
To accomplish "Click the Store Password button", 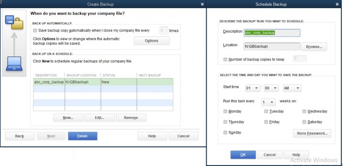I will [x=312, y=133].
